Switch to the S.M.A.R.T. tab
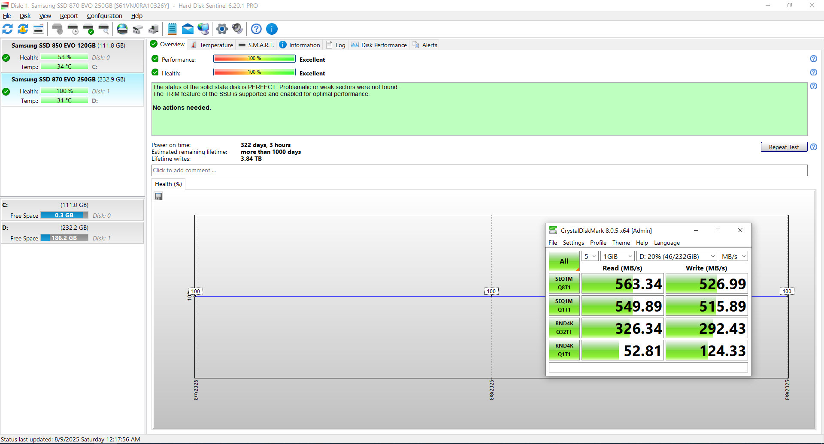This screenshot has height=444, width=824. pos(256,45)
